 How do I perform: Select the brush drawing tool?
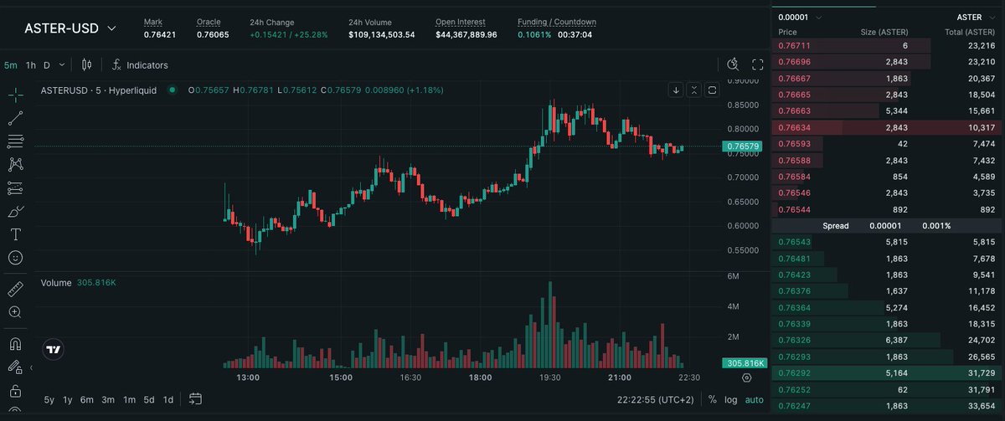point(15,211)
